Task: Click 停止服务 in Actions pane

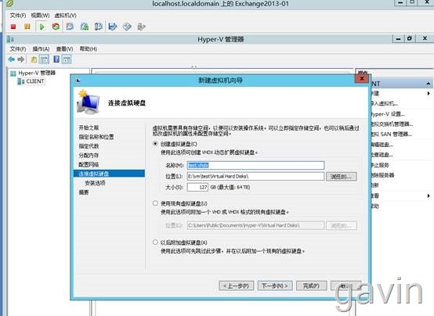Action: pos(380,165)
